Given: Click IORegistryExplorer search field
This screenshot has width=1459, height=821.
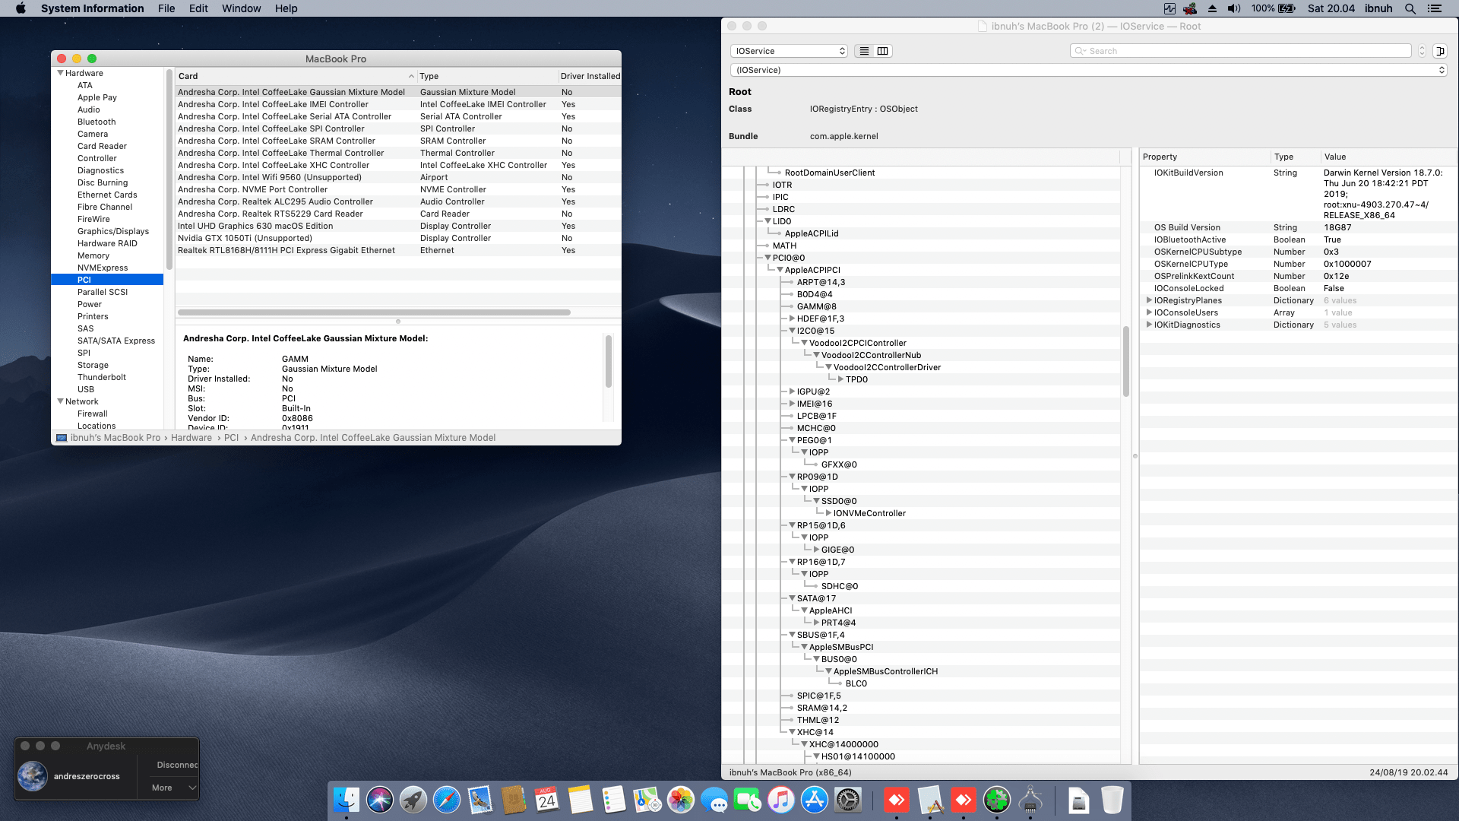Looking at the screenshot, I should point(1241,51).
